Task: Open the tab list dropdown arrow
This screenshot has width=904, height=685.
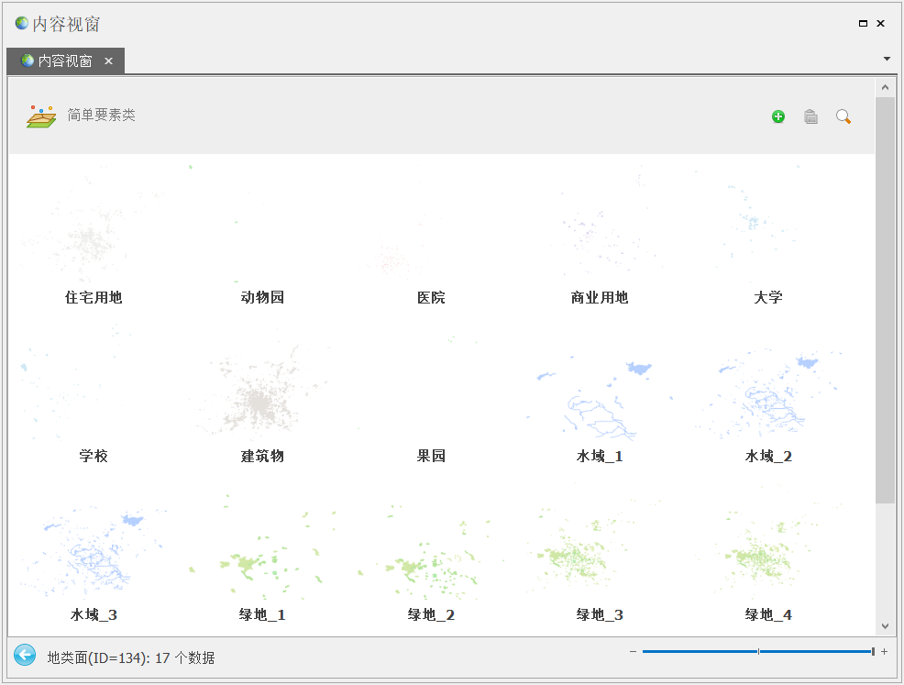Action: coord(887,59)
